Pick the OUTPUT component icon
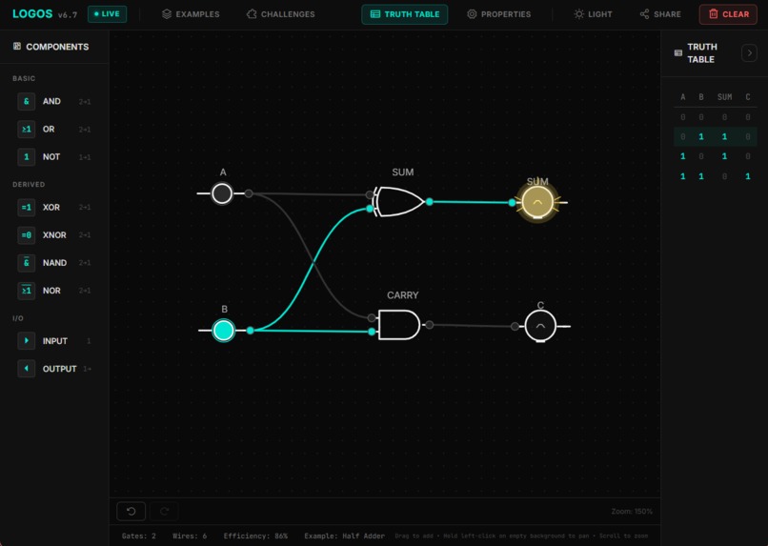Image resolution: width=768 pixels, height=546 pixels. click(x=27, y=369)
